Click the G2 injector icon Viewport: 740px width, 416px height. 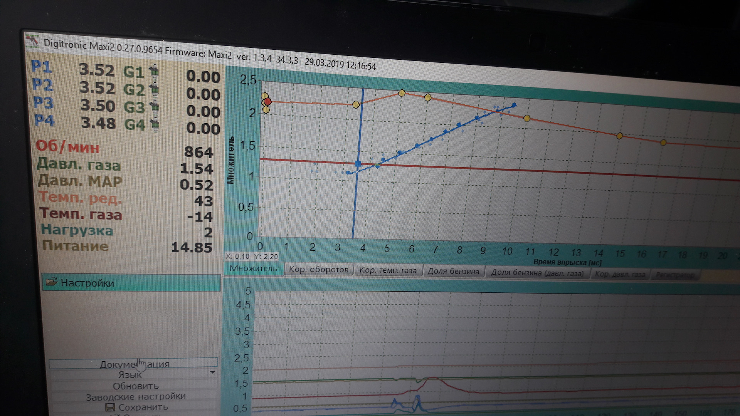pos(155,89)
